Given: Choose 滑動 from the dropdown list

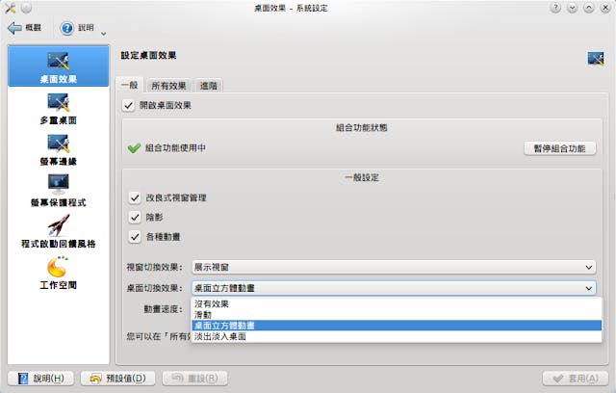Looking at the screenshot, I should (x=397, y=315).
